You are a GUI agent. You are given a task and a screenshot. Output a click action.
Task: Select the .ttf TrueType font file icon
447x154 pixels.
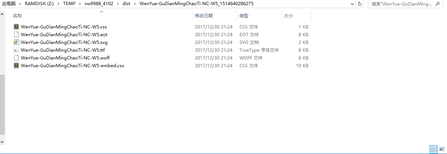click(16, 50)
